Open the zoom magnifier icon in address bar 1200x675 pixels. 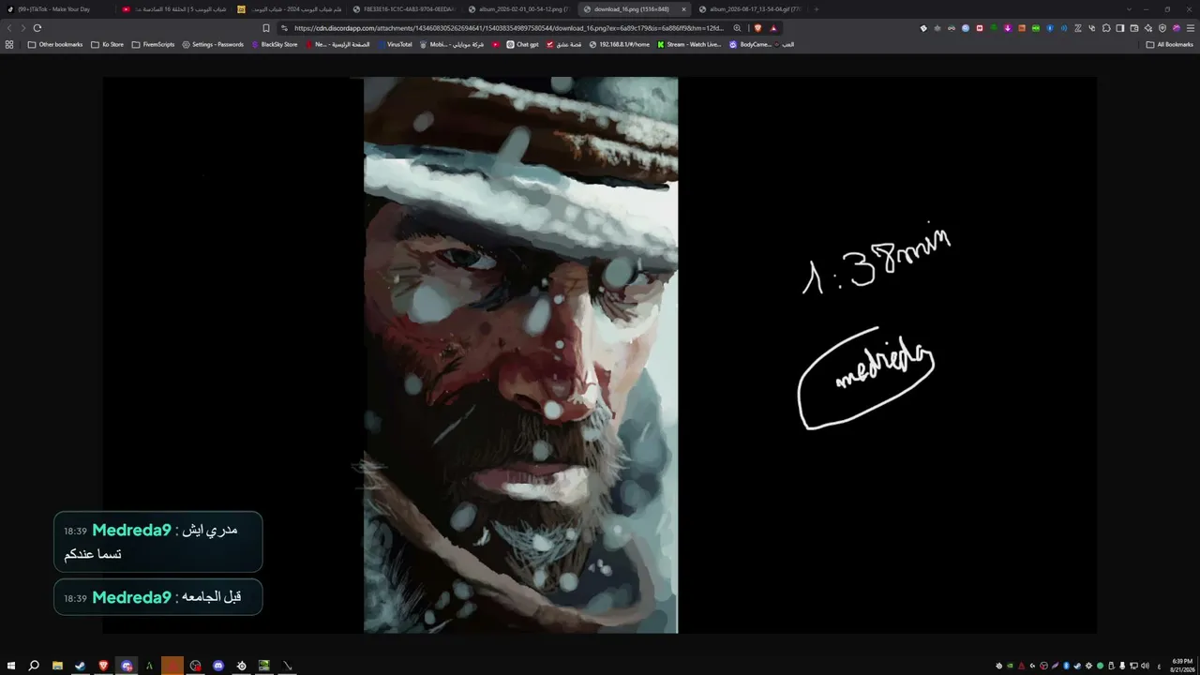[x=737, y=28]
